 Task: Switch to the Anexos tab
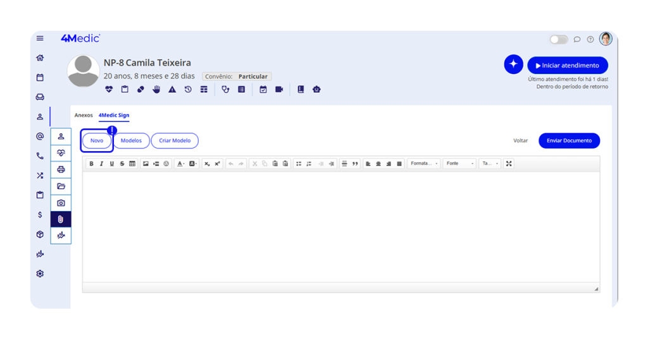pos(84,115)
